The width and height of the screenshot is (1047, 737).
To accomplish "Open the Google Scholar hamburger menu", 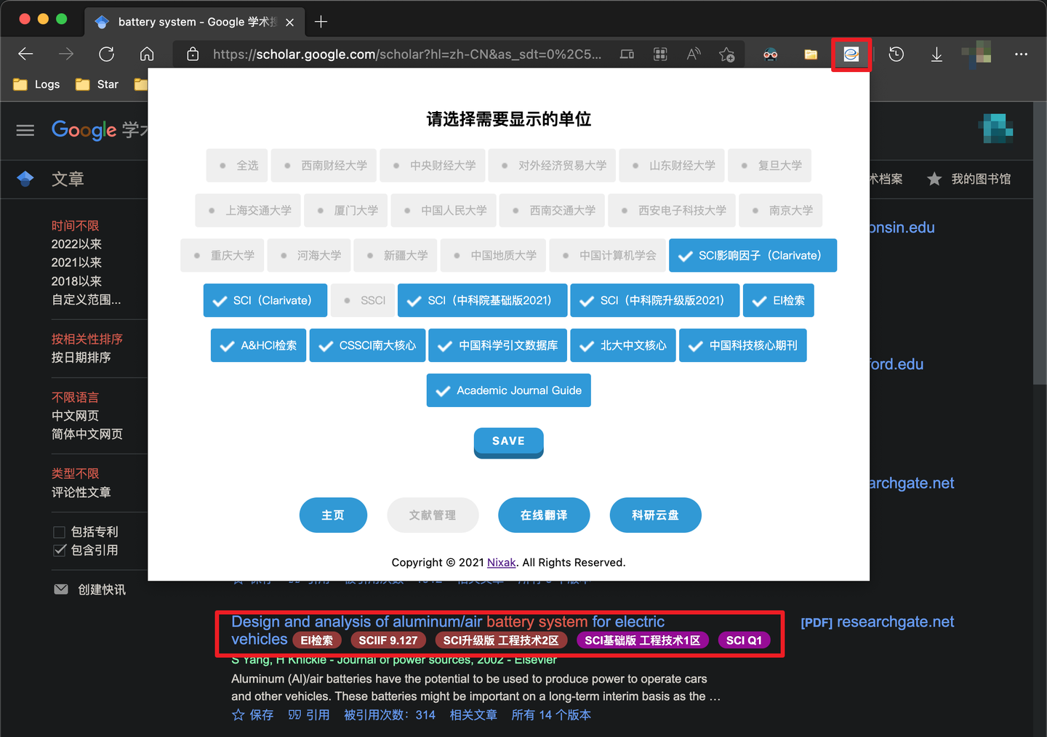I will coord(25,130).
